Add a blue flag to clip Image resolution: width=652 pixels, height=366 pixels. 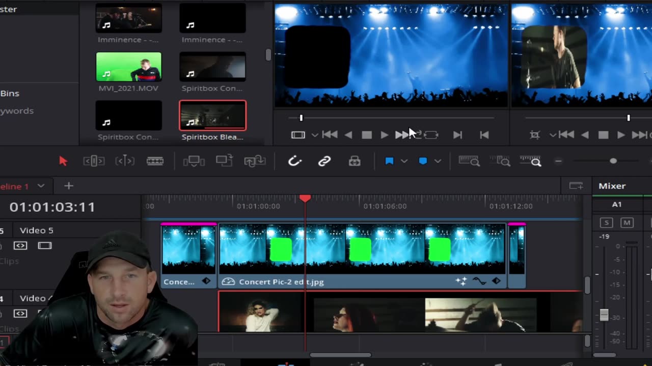(x=389, y=161)
